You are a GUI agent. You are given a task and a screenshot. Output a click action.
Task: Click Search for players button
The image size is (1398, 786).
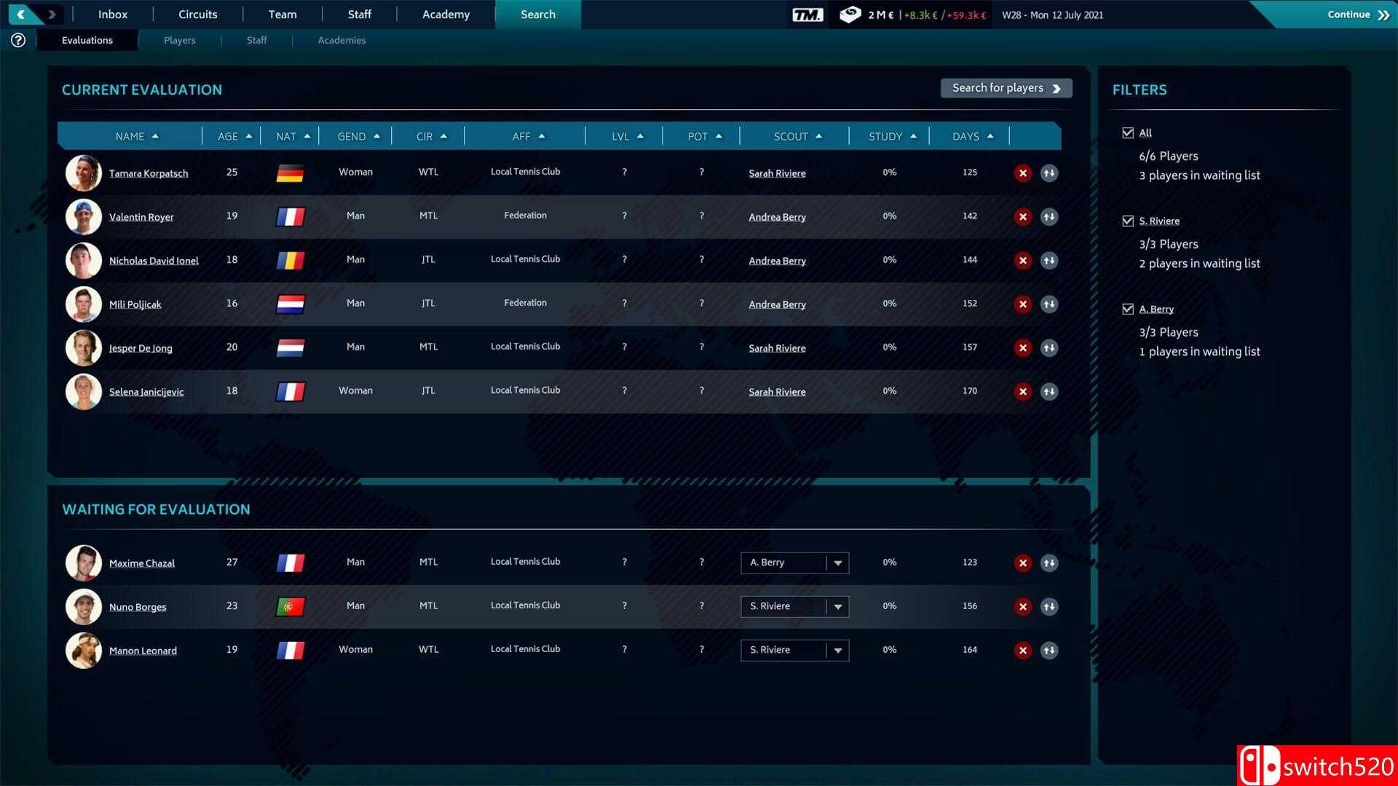pos(1006,88)
